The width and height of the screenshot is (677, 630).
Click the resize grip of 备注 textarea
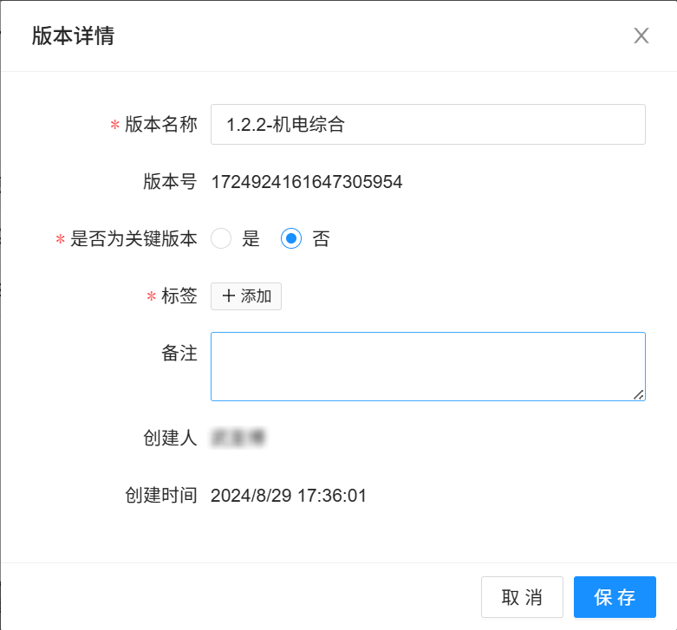point(639,394)
